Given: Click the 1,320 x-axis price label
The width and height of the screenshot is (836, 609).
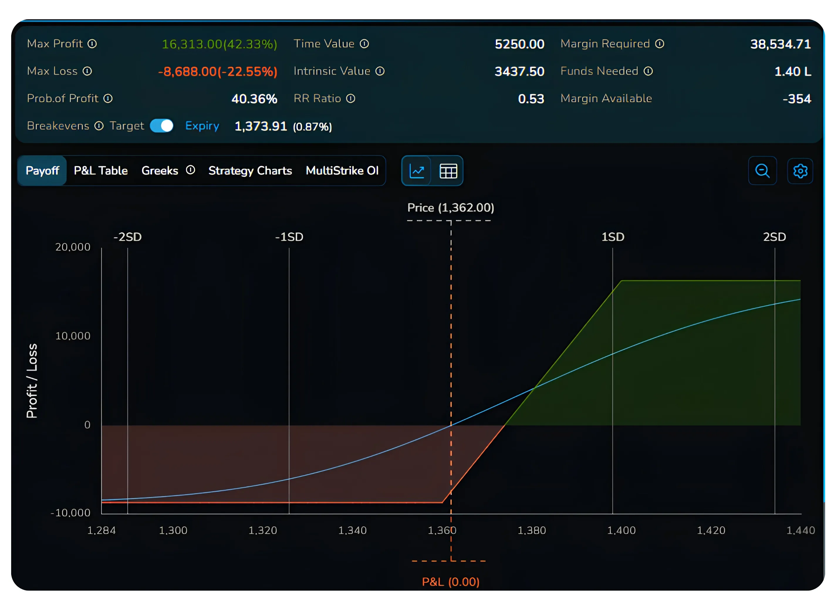Looking at the screenshot, I should click(x=262, y=530).
